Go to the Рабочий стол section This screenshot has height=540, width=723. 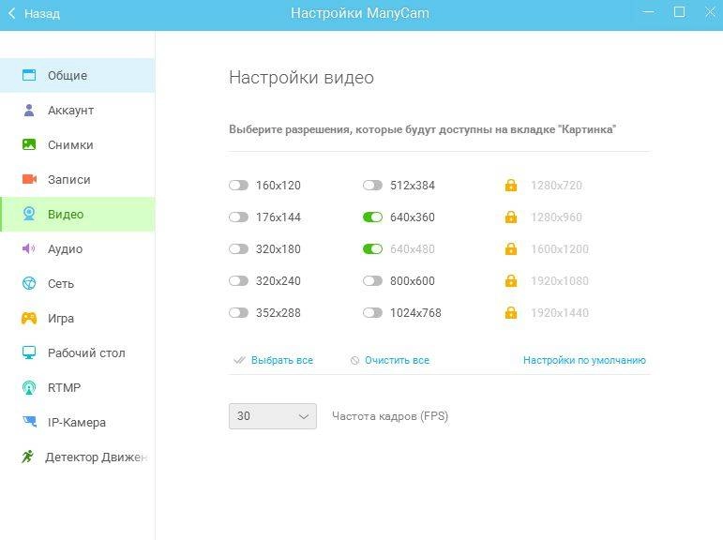click(78, 352)
